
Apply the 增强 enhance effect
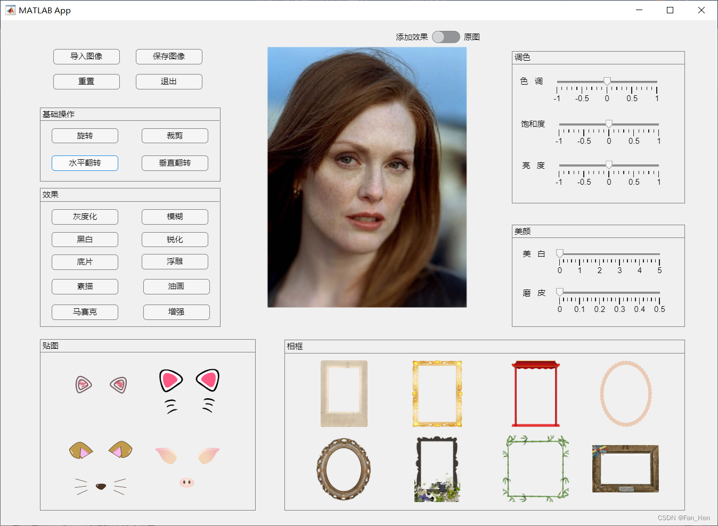coord(176,312)
